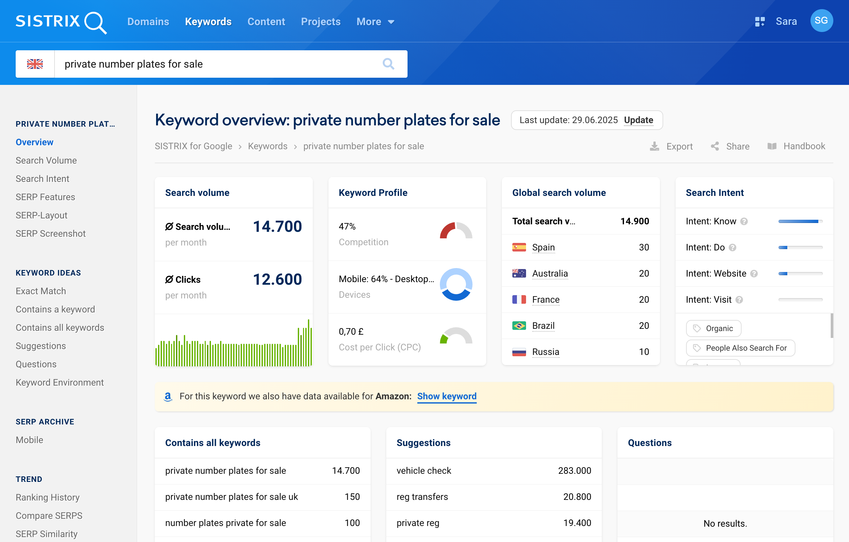The width and height of the screenshot is (849, 542).
Task: Click the Share icon
Action: click(x=715, y=146)
